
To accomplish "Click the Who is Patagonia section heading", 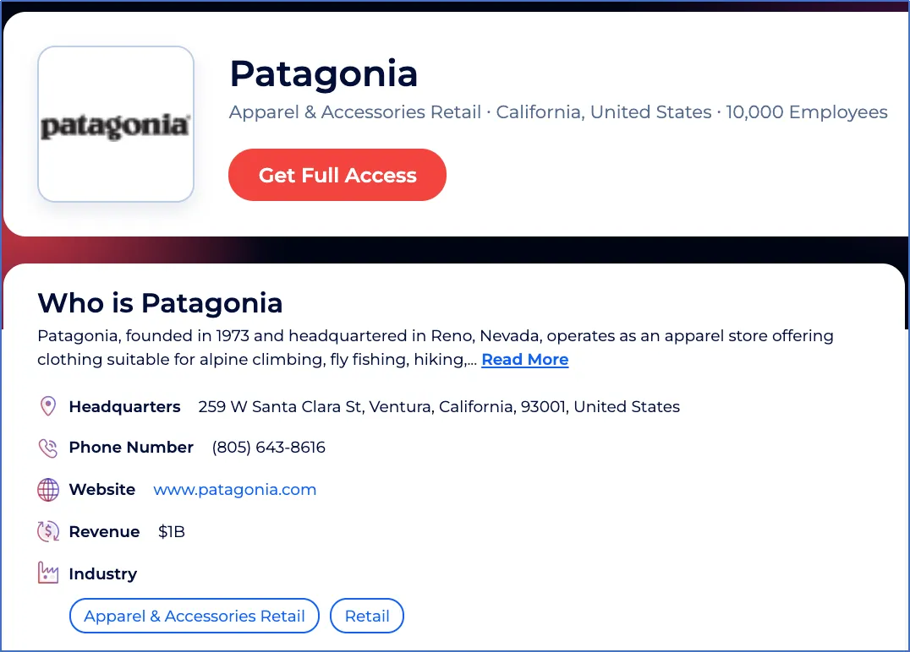I will point(160,302).
